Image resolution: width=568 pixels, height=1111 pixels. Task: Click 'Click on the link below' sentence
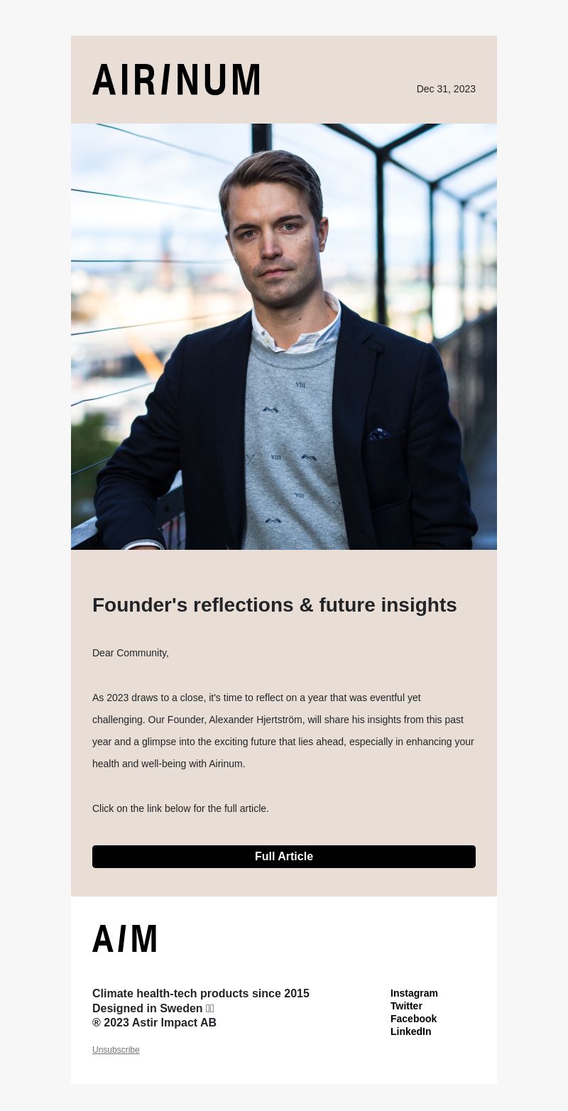click(x=180, y=808)
